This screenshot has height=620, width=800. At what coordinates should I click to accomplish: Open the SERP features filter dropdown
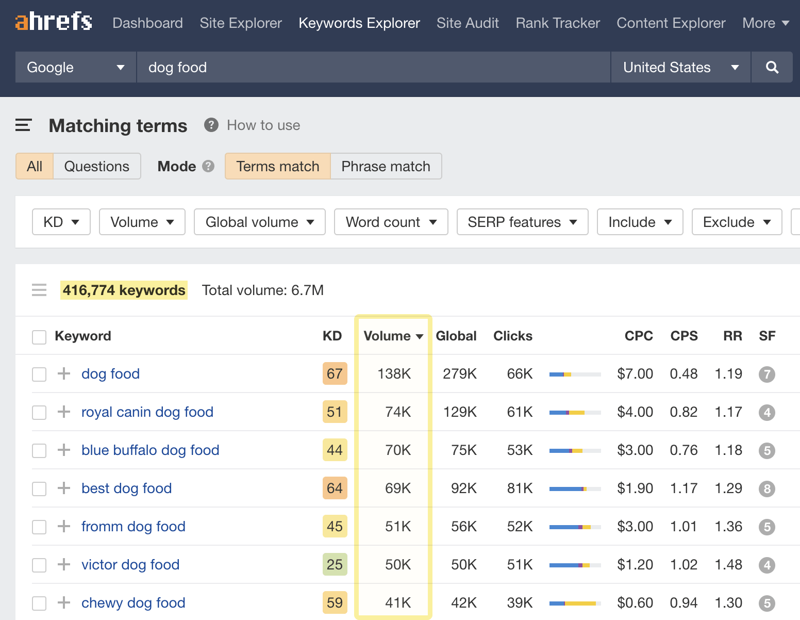point(522,222)
